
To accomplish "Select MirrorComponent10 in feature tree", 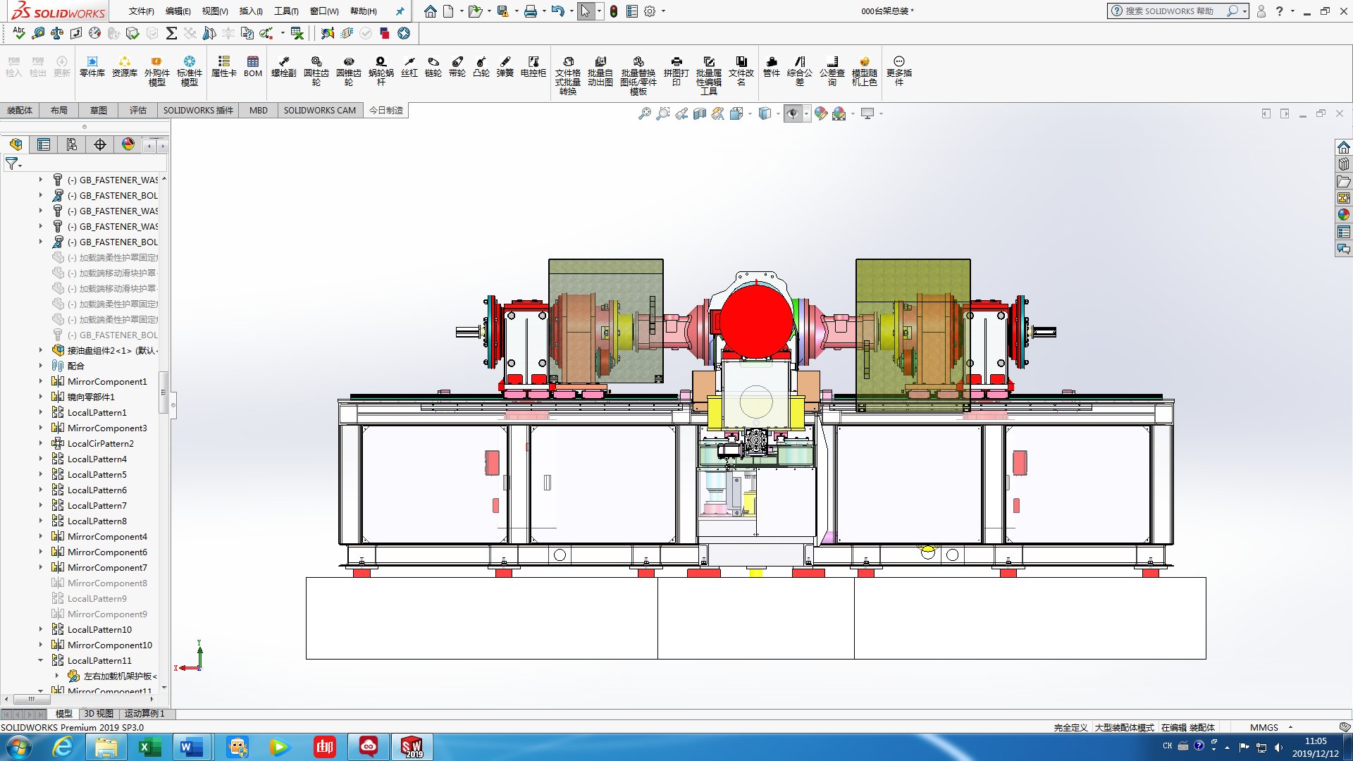I will click(x=110, y=645).
